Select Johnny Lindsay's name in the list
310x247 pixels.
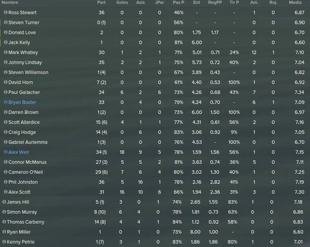coord(25,63)
